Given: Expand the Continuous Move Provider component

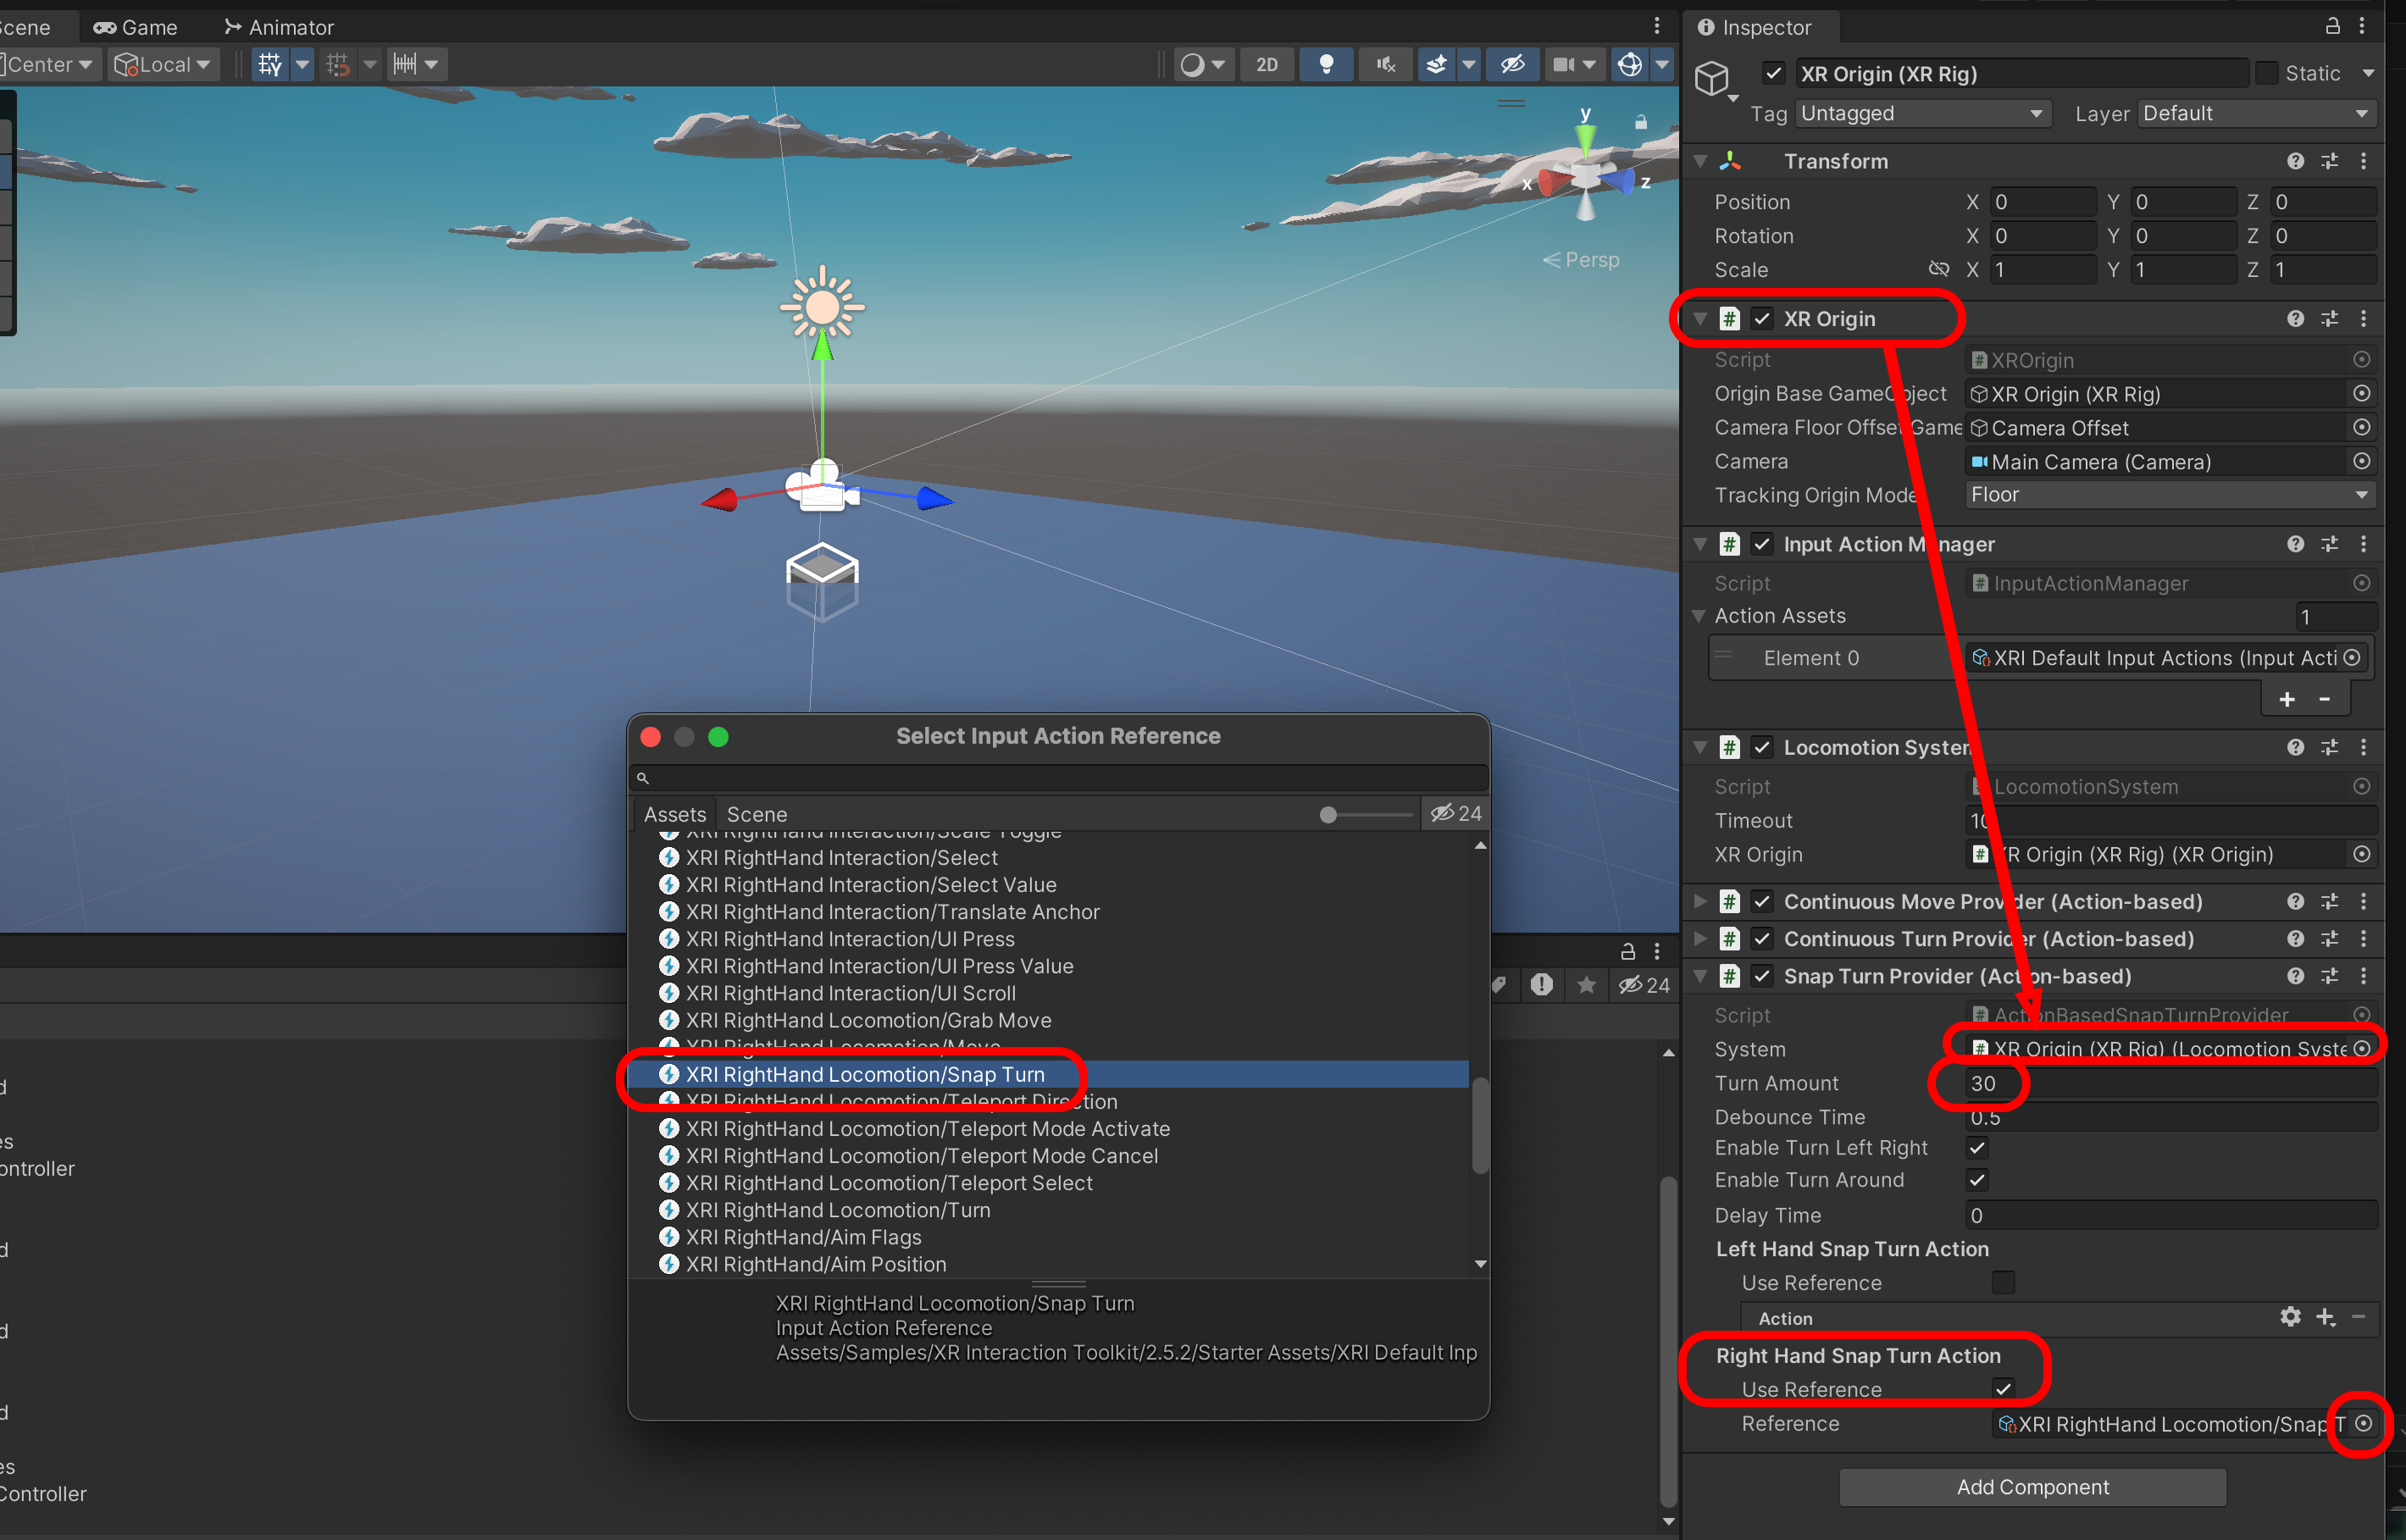Looking at the screenshot, I should (x=1700, y=901).
